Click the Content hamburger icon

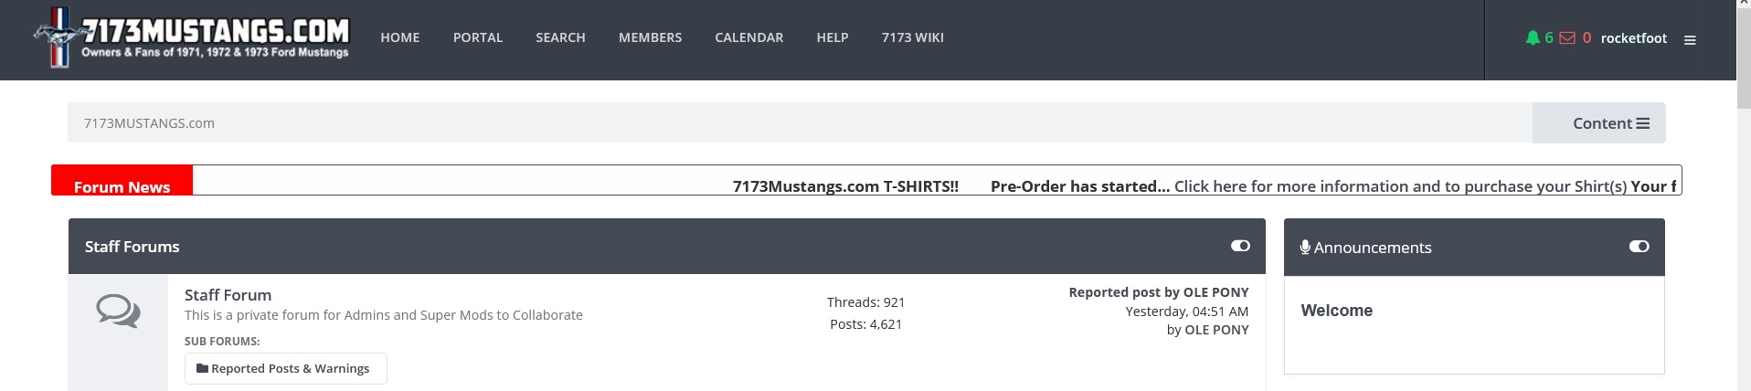[x=1643, y=123]
